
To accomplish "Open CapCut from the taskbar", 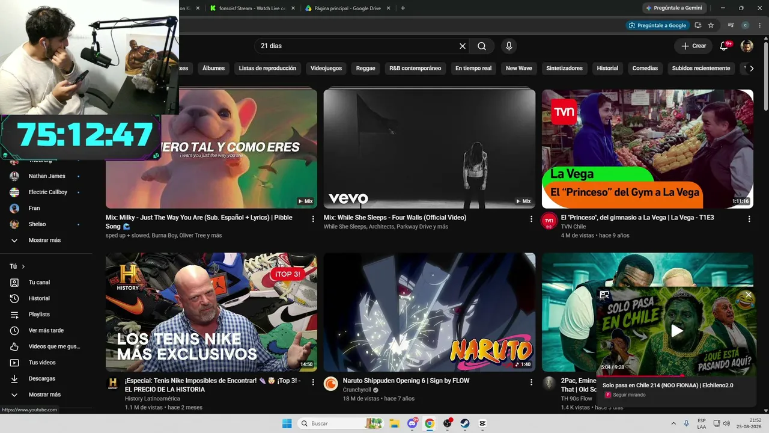I will (482, 423).
